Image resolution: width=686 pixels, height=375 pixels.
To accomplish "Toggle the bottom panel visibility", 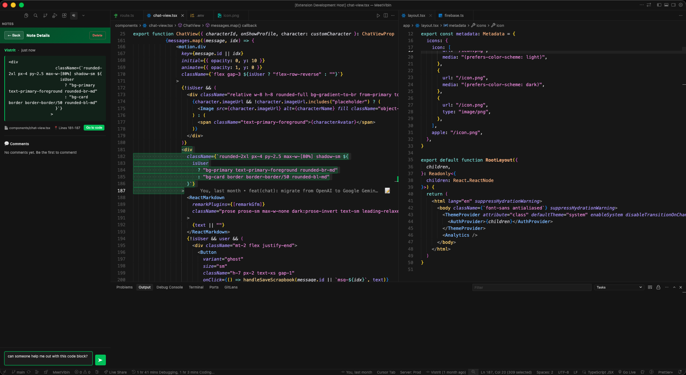I will tap(666, 5).
